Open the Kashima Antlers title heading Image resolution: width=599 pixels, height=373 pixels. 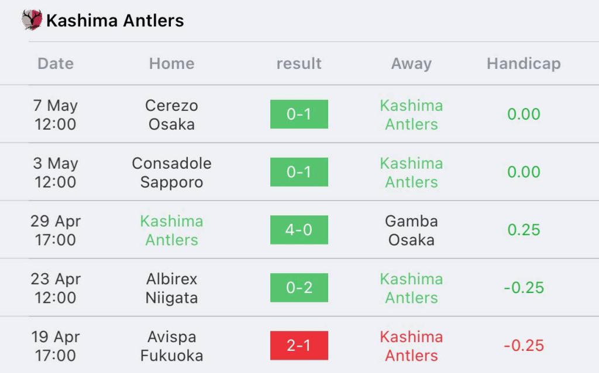coord(115,20)
